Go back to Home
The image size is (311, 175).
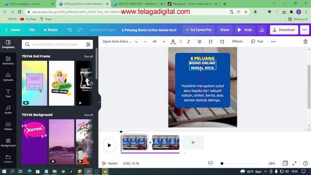(13, 30)
